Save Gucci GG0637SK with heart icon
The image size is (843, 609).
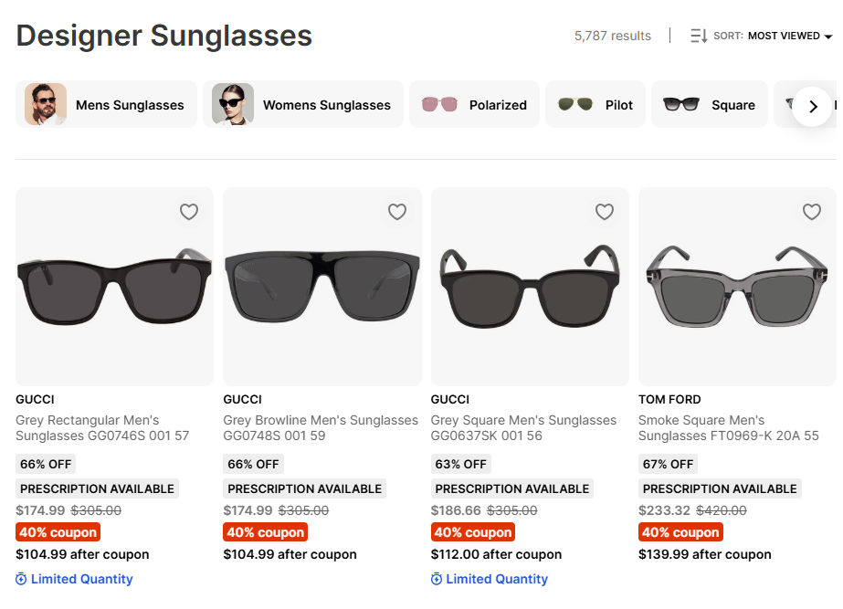[605, 212]
